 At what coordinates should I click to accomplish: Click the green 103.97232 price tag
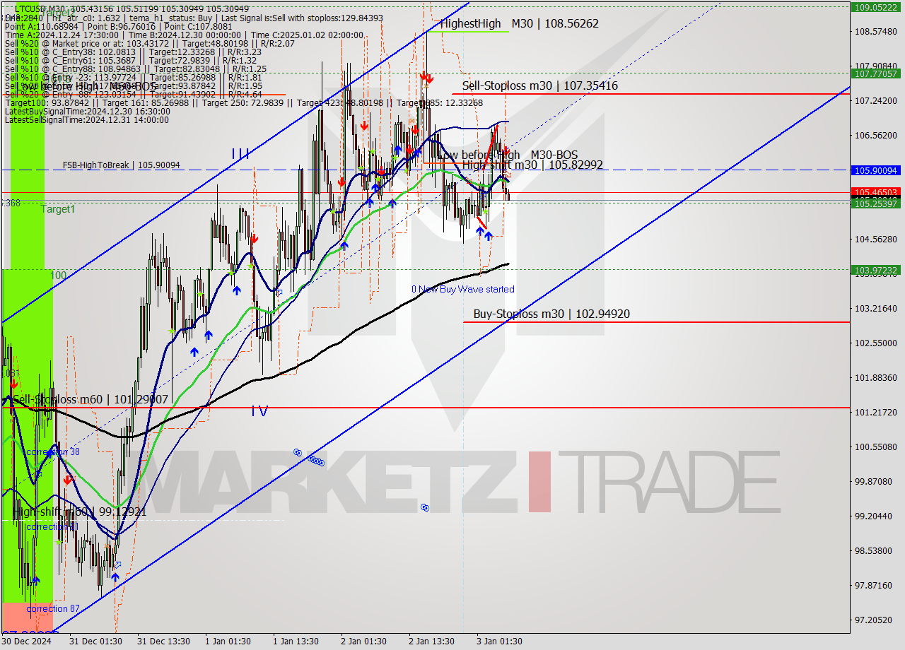876,270
